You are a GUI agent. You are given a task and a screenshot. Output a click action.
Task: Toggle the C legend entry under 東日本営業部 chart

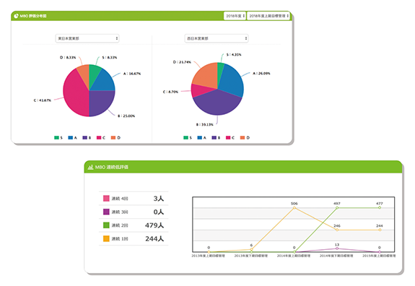(101, 138)
